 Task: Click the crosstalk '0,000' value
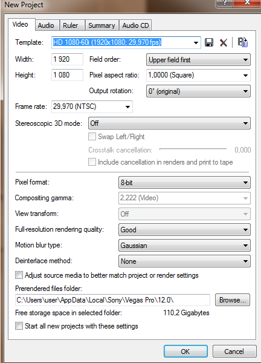243,150
